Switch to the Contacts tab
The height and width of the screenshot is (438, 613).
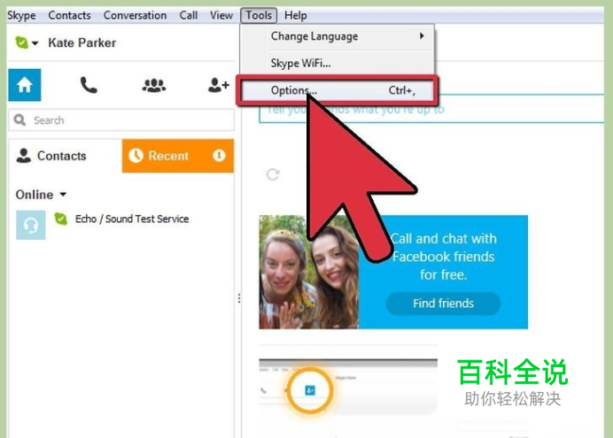tap(65, 156)
